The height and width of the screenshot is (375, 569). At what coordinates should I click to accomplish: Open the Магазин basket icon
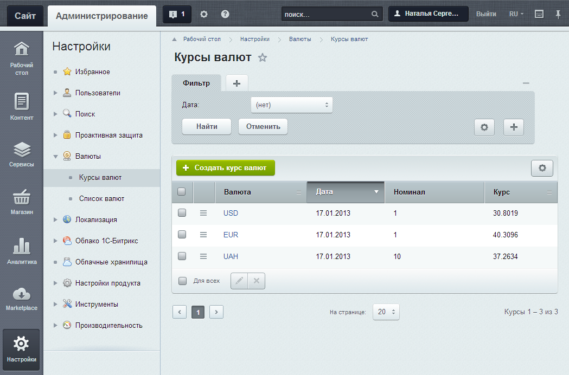[x=22, y=199]
